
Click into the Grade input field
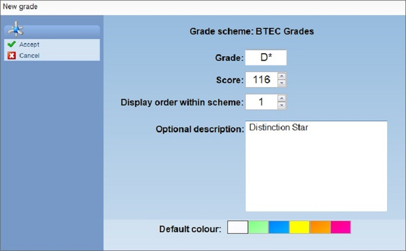coord(266,57)
